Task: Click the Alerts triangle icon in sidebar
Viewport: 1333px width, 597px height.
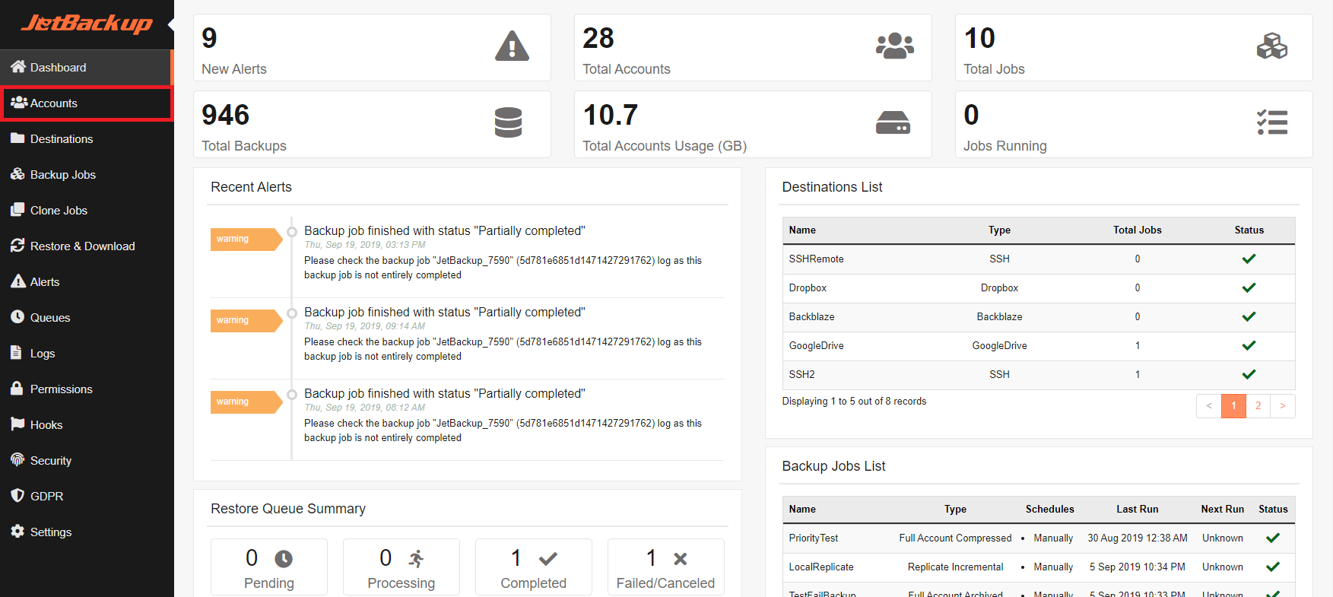Action: 18,281
